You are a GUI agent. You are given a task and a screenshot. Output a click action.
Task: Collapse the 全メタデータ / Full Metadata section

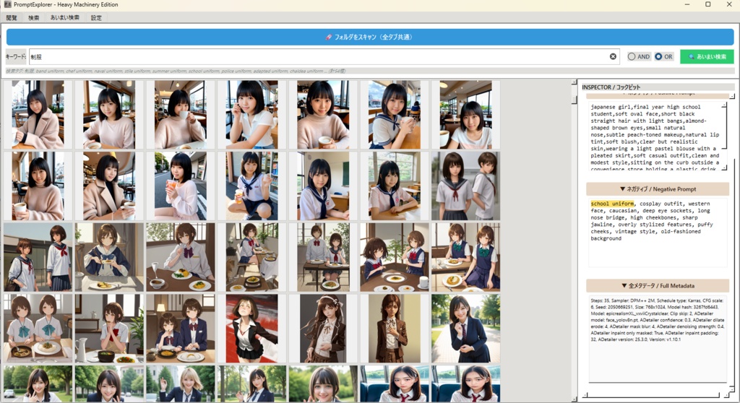[658, 285]
